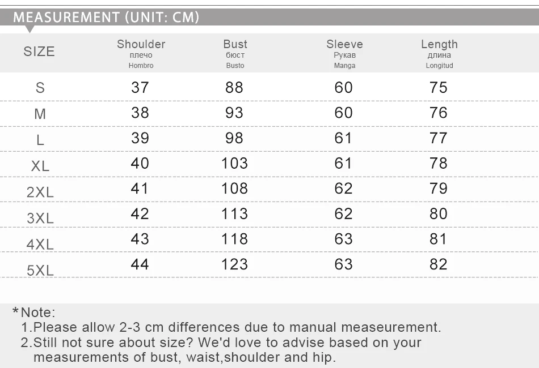Click the length value 82 for 5XL
Screen dimensions: 539x368
point(438,264)
